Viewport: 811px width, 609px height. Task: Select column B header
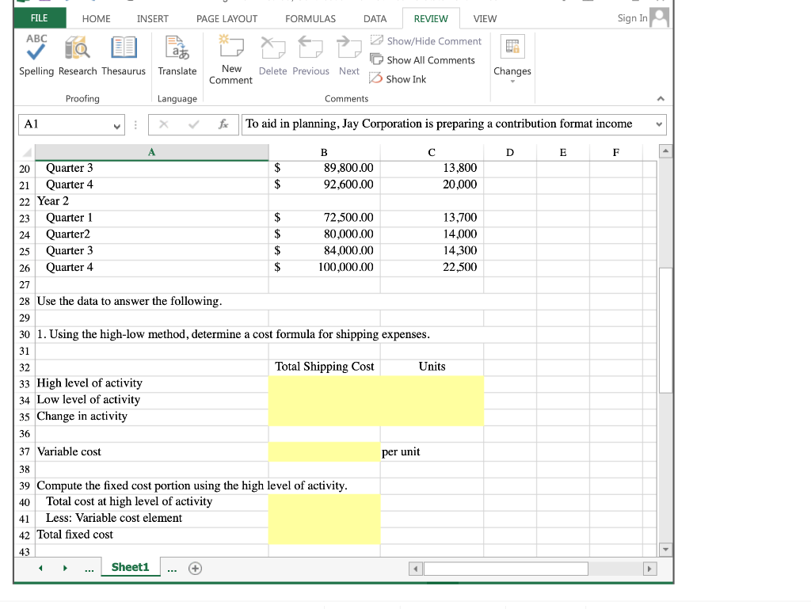pyautogui.click(x=324, y=152)
